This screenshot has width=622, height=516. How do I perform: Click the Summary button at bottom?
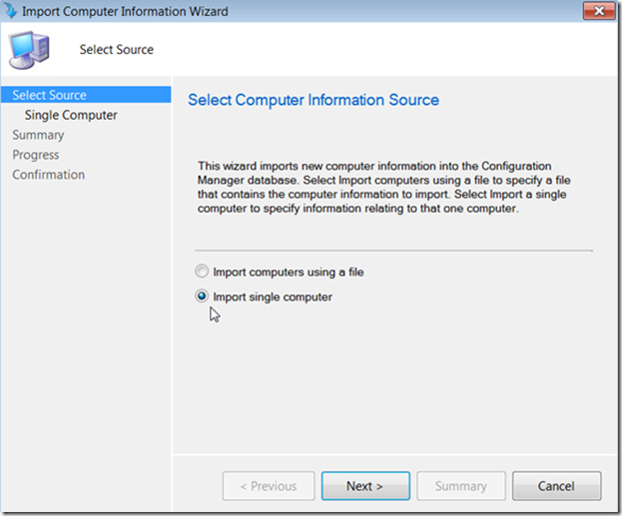(x=461, y=486)
